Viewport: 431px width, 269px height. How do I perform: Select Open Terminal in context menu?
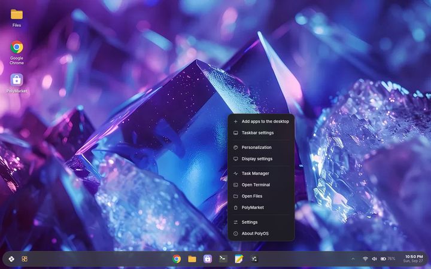[x=261, y=185]
